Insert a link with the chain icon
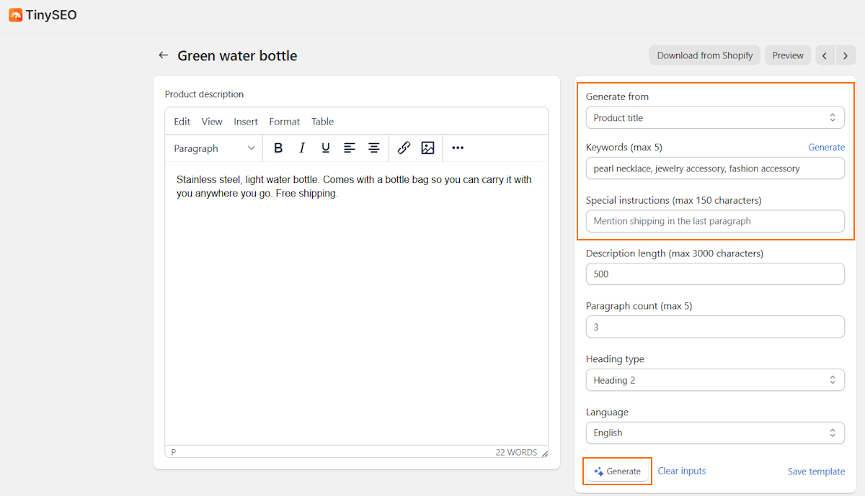The width and height of the screenshot is (865, 496). (404, 148)
